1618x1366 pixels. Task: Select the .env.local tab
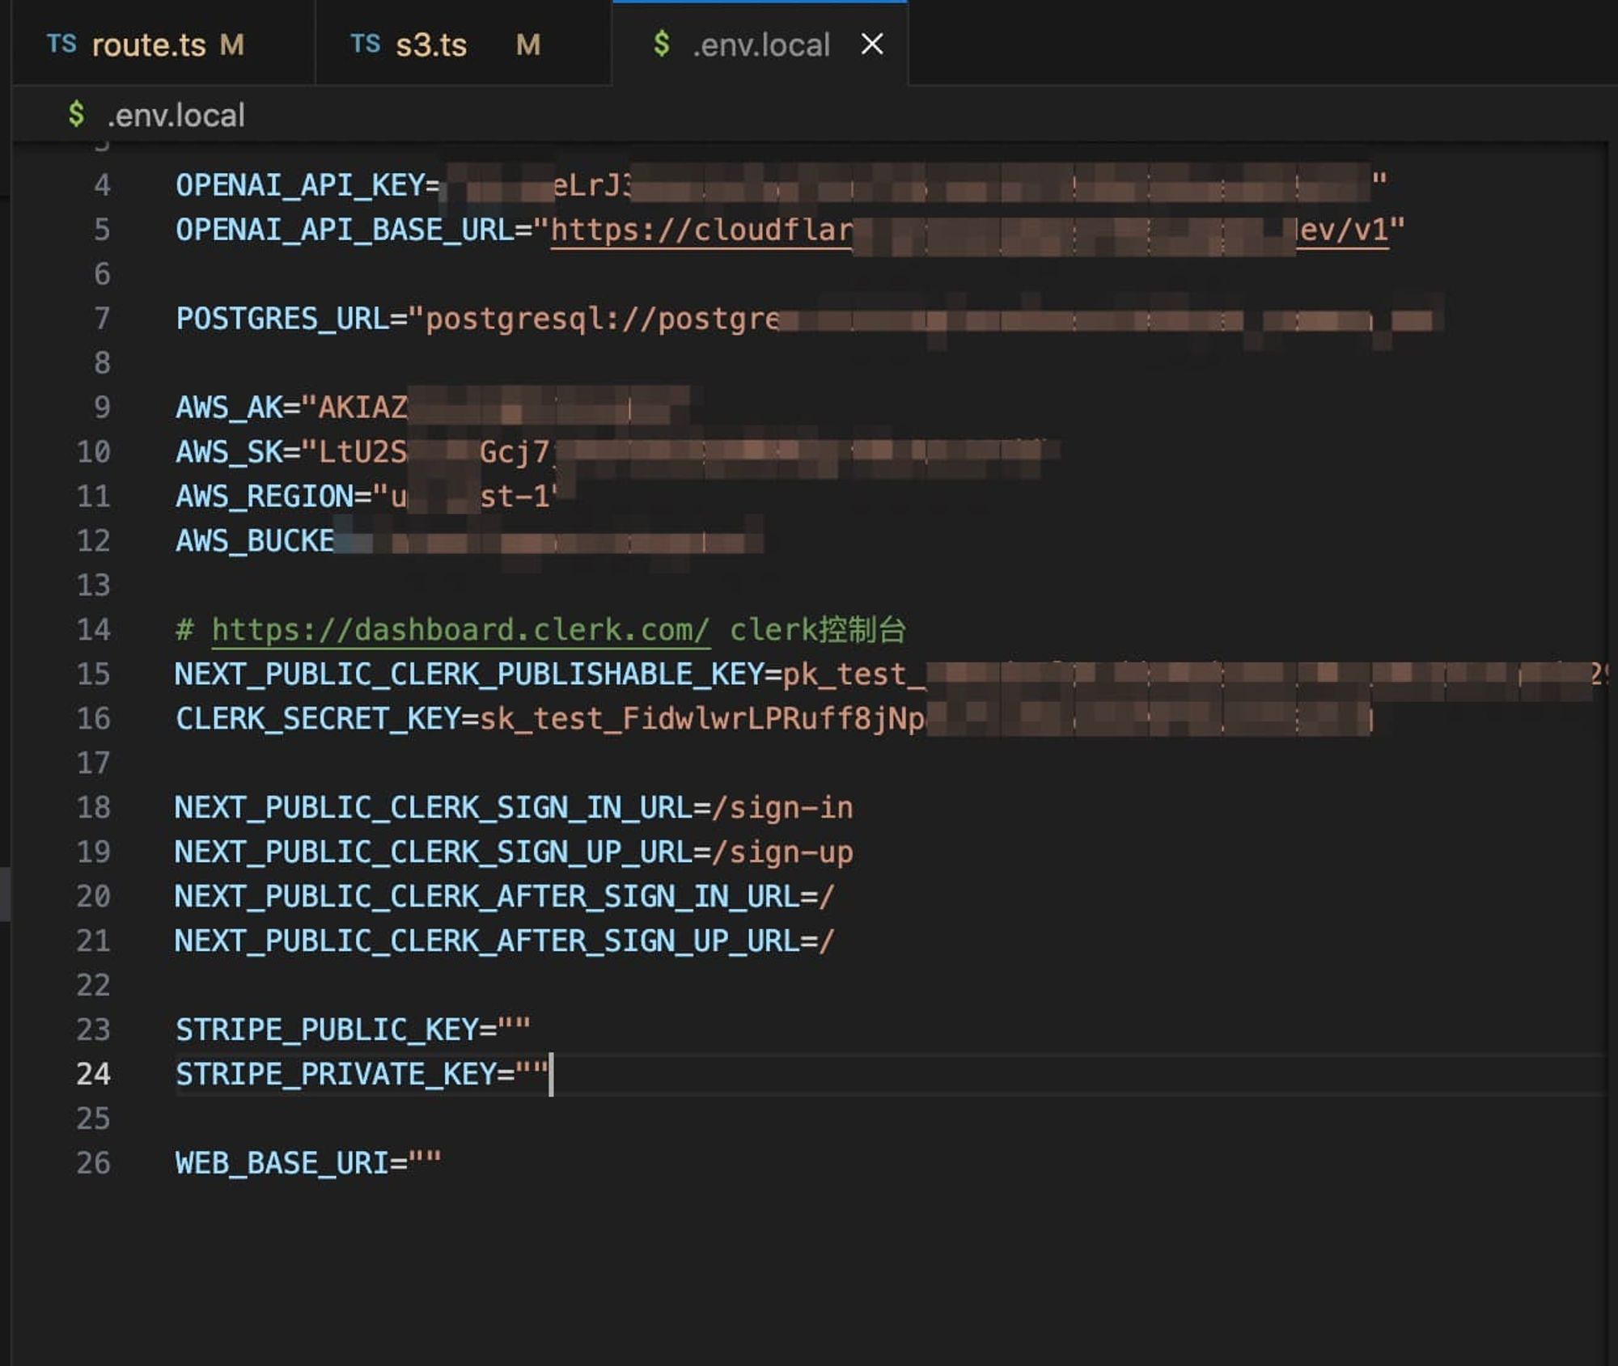tap(760, 44)
